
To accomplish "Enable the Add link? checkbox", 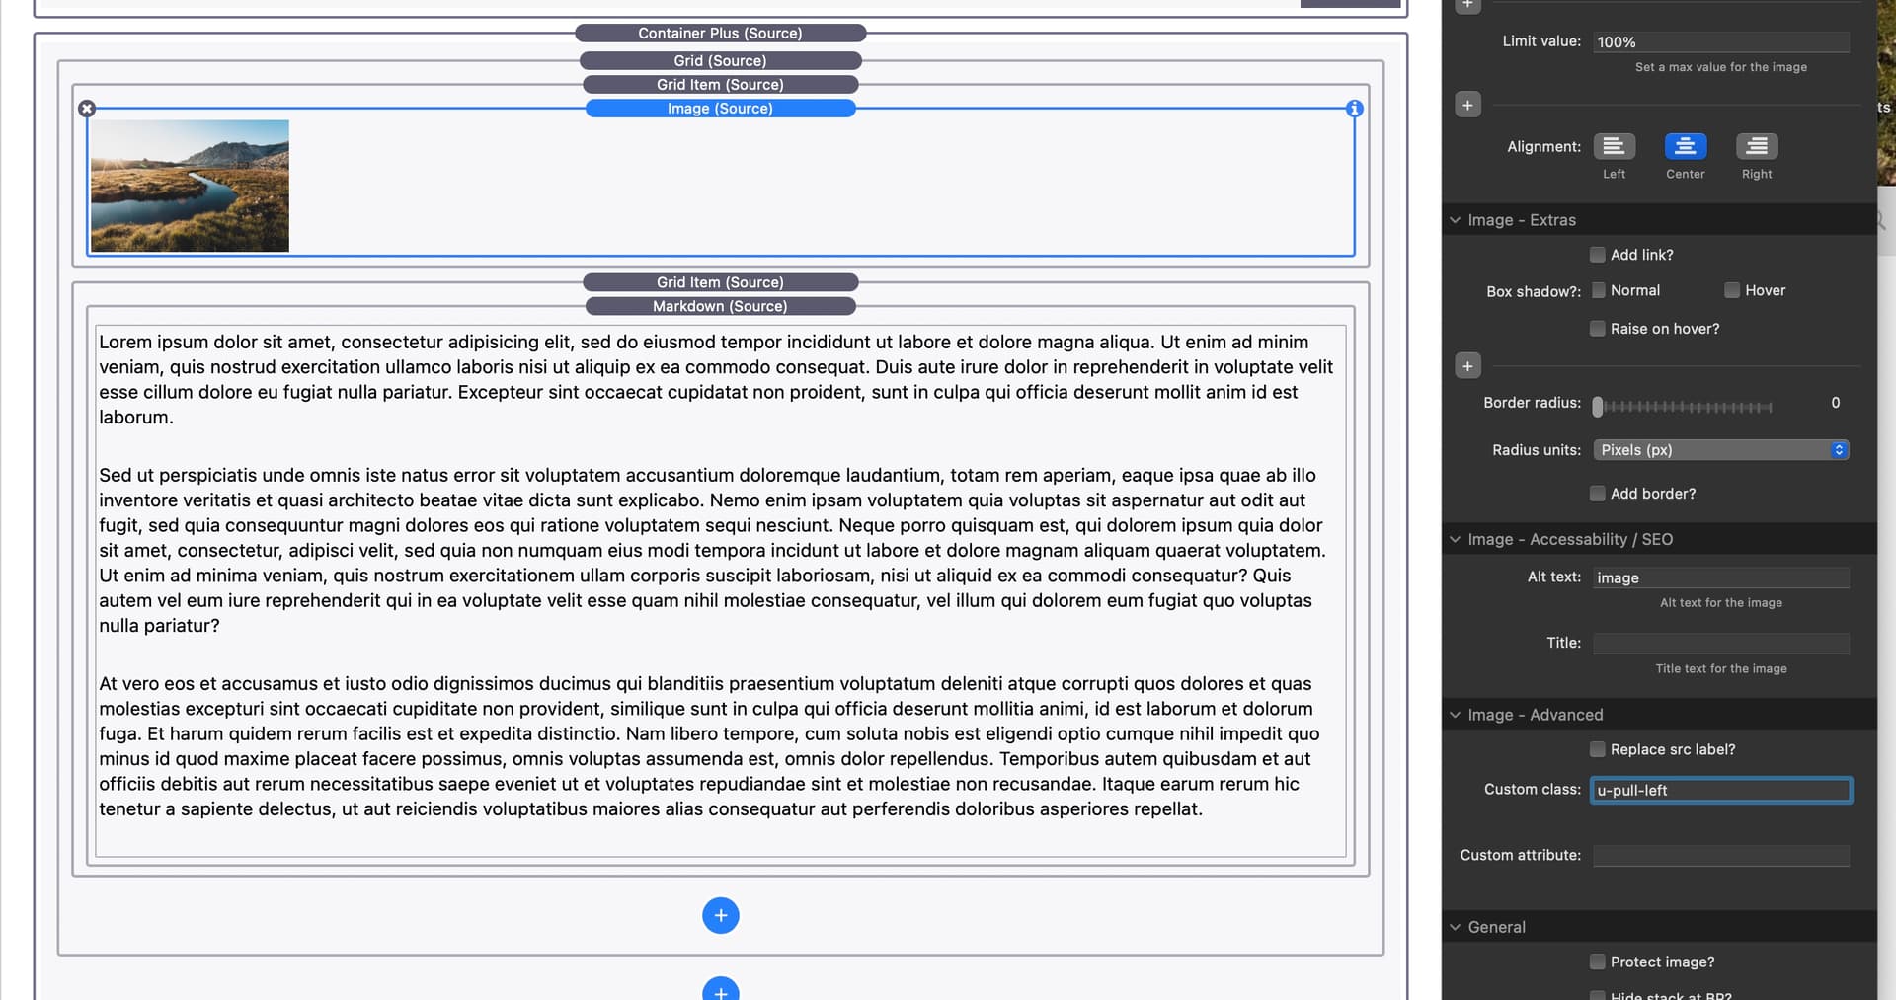I will click(1597, 255).
